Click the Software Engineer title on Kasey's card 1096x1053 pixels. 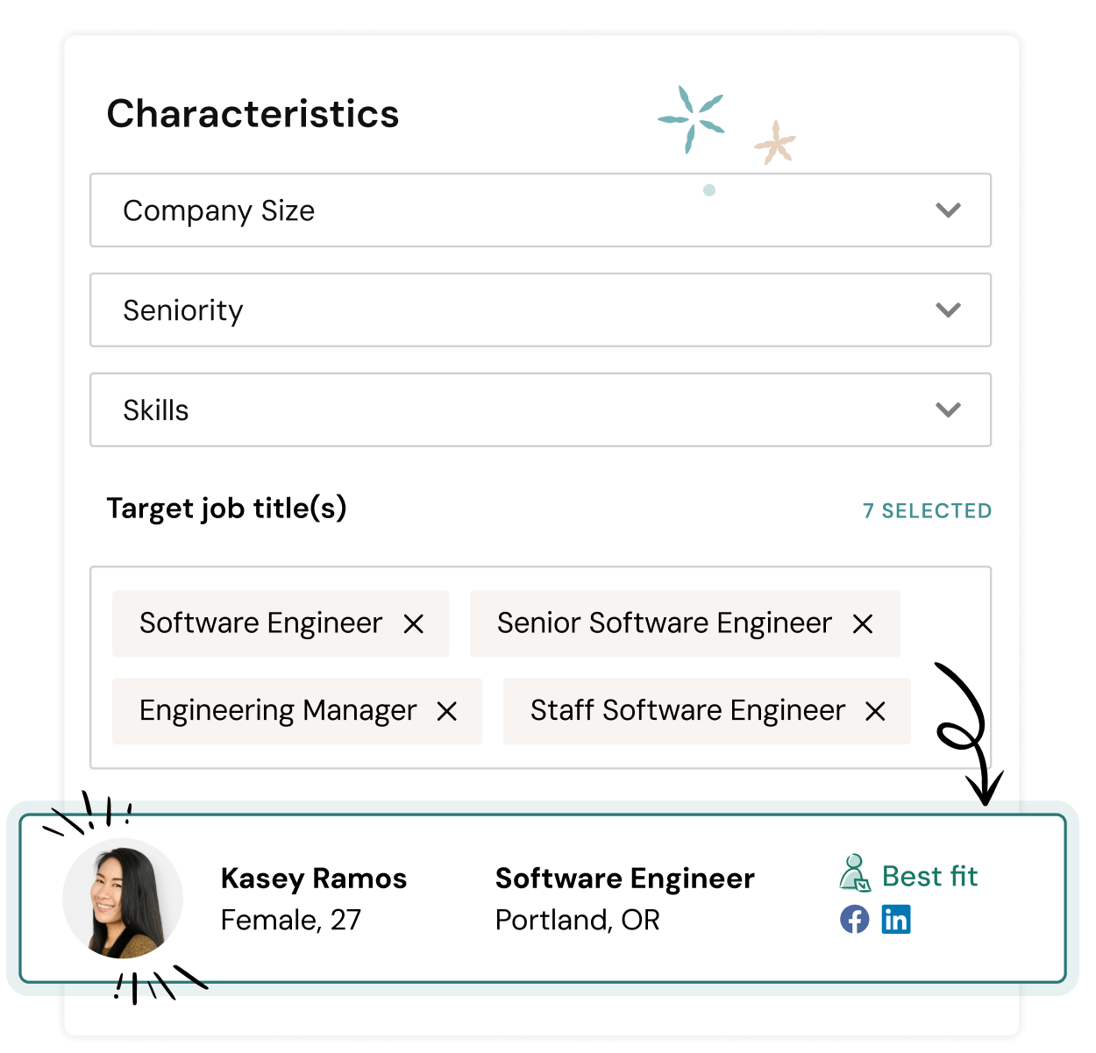pyautogui.click(x=624, y=878)
